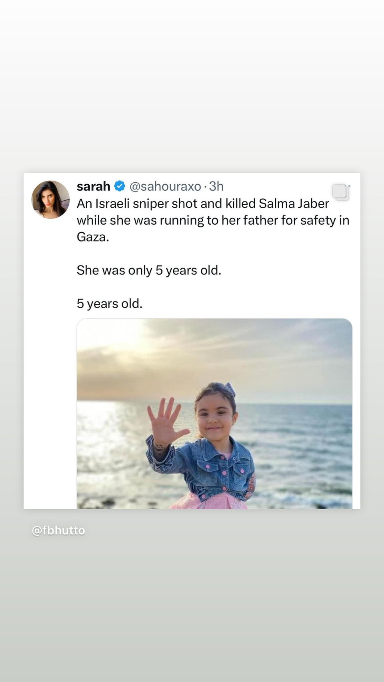Image resolution: width=384 pixels, height=682 pixels.
Task: Click the word "Gaza." in the tweet
Action: click(93, 237)
